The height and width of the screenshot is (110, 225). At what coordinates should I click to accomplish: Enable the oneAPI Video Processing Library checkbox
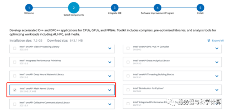click(15, 48)
